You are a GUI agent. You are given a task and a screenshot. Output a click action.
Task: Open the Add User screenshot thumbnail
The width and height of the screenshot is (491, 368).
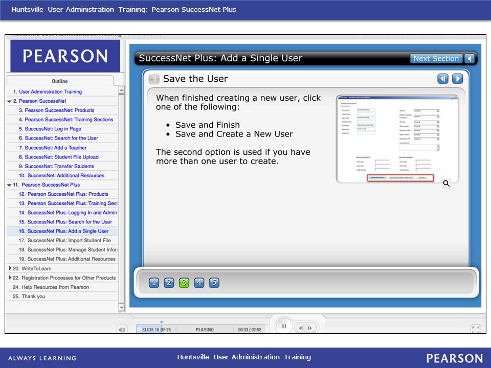(x=397, y=139)
